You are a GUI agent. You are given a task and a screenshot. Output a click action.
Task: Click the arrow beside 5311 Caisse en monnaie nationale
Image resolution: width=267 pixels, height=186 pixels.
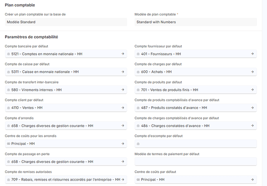pyautogui.click(x=123, y=72)
